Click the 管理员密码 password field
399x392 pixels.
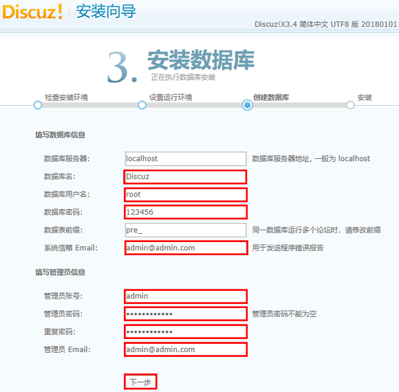[x=186, y=314]
